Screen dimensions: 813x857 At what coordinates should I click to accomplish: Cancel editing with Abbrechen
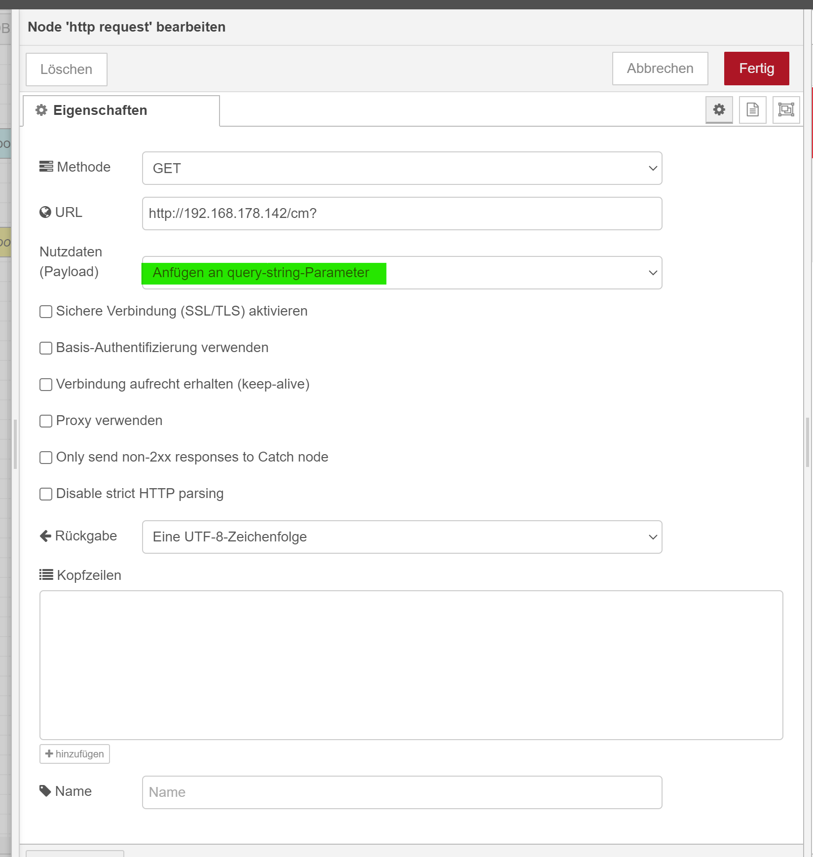tap(660, 69)
